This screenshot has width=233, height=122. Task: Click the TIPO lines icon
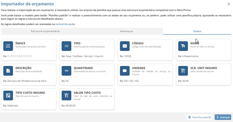66,46
